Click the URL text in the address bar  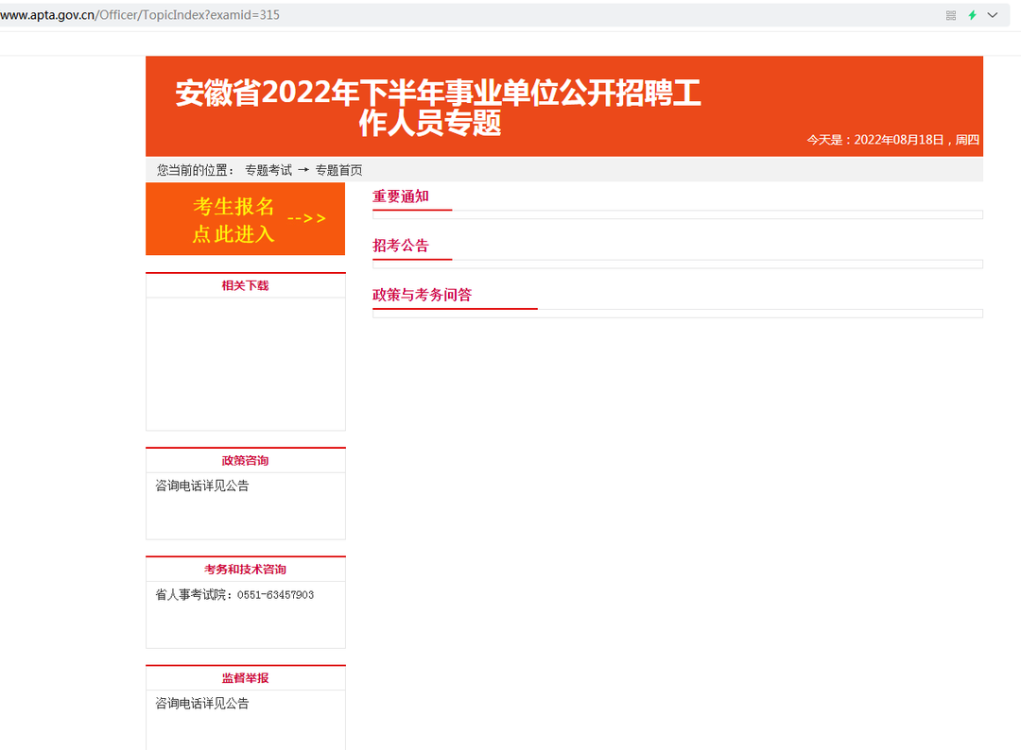tap(140, 15)
